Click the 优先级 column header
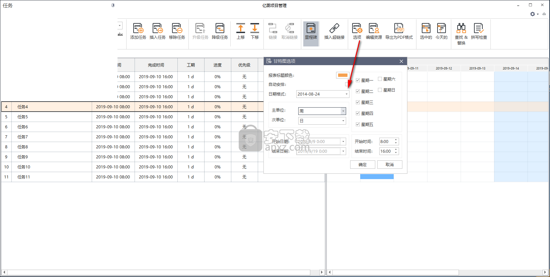This screenshot has height=277, width=550. coord(244,65)
